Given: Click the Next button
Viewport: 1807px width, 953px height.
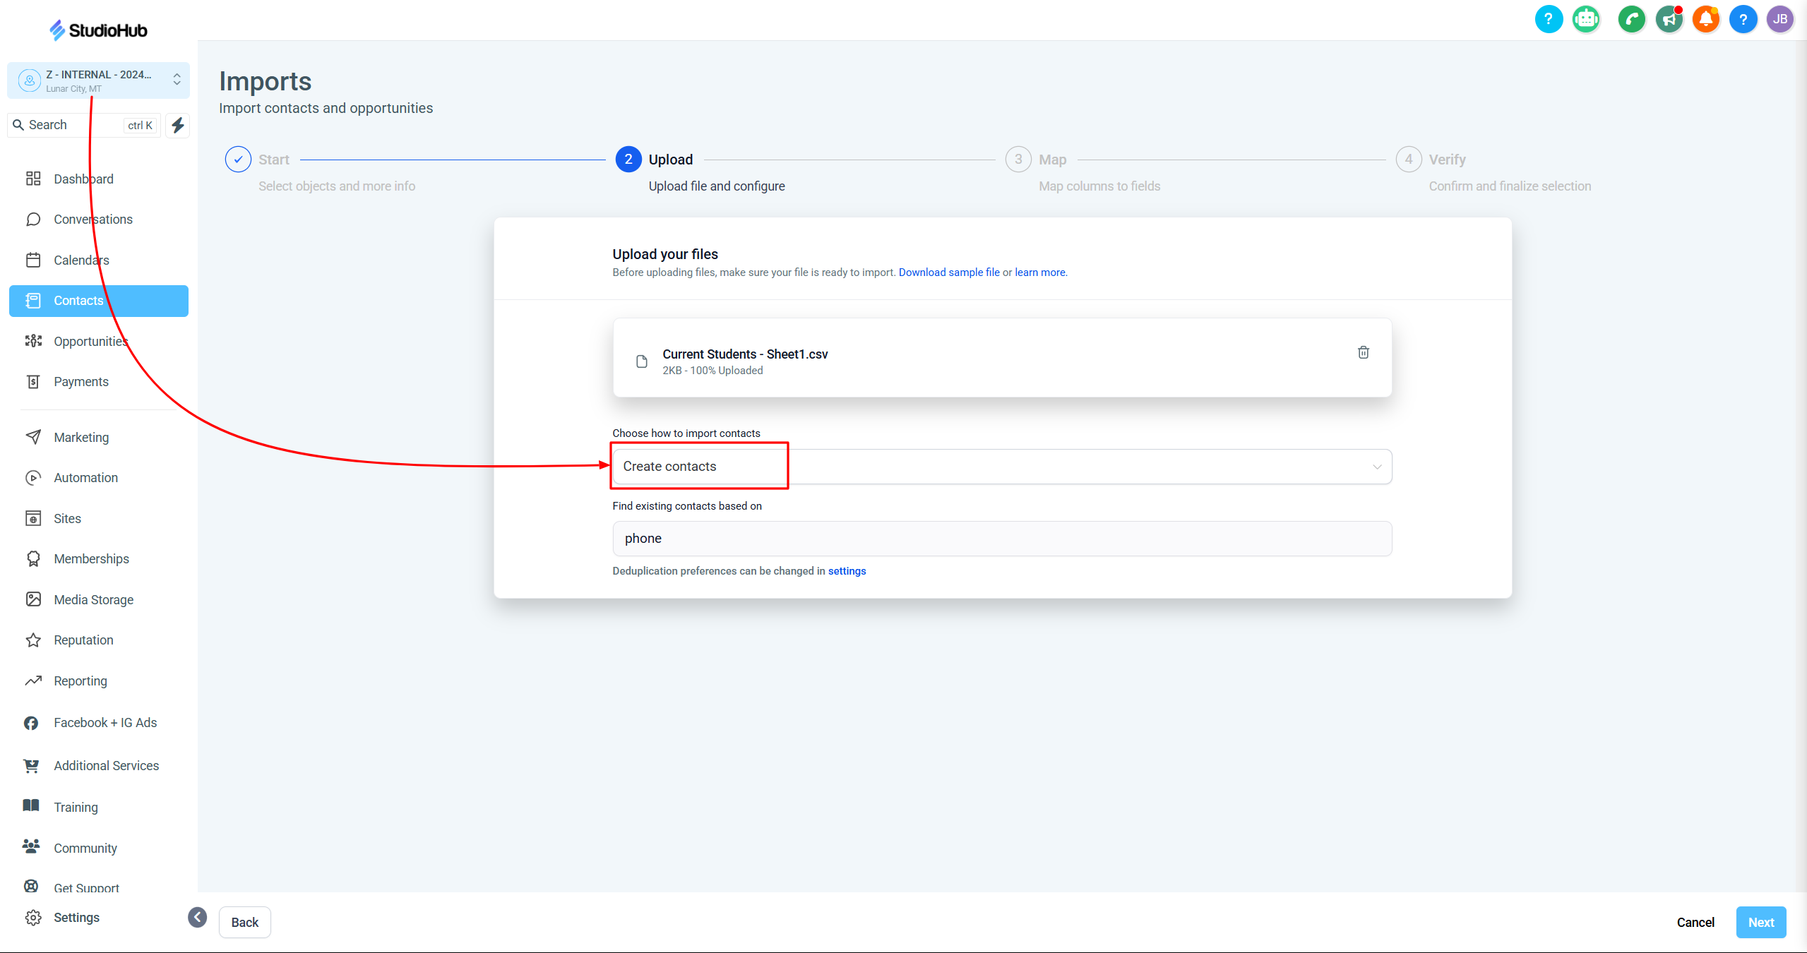Looking at the screenshot, I should point(1760,922).
